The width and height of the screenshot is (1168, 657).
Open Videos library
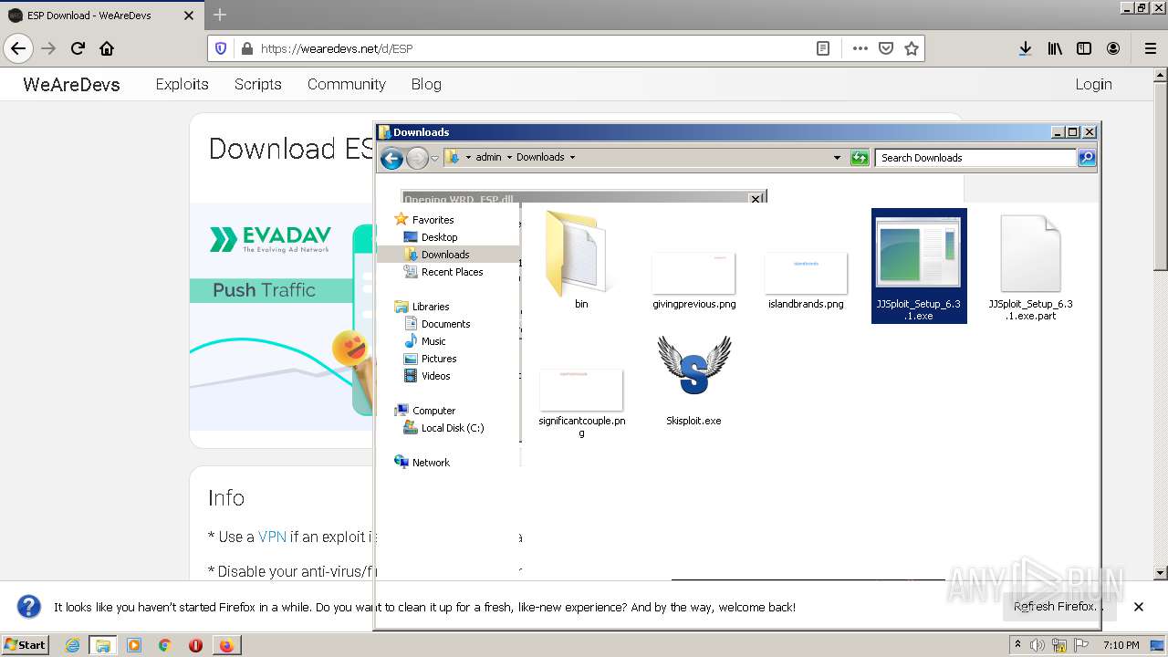(435, 376)
